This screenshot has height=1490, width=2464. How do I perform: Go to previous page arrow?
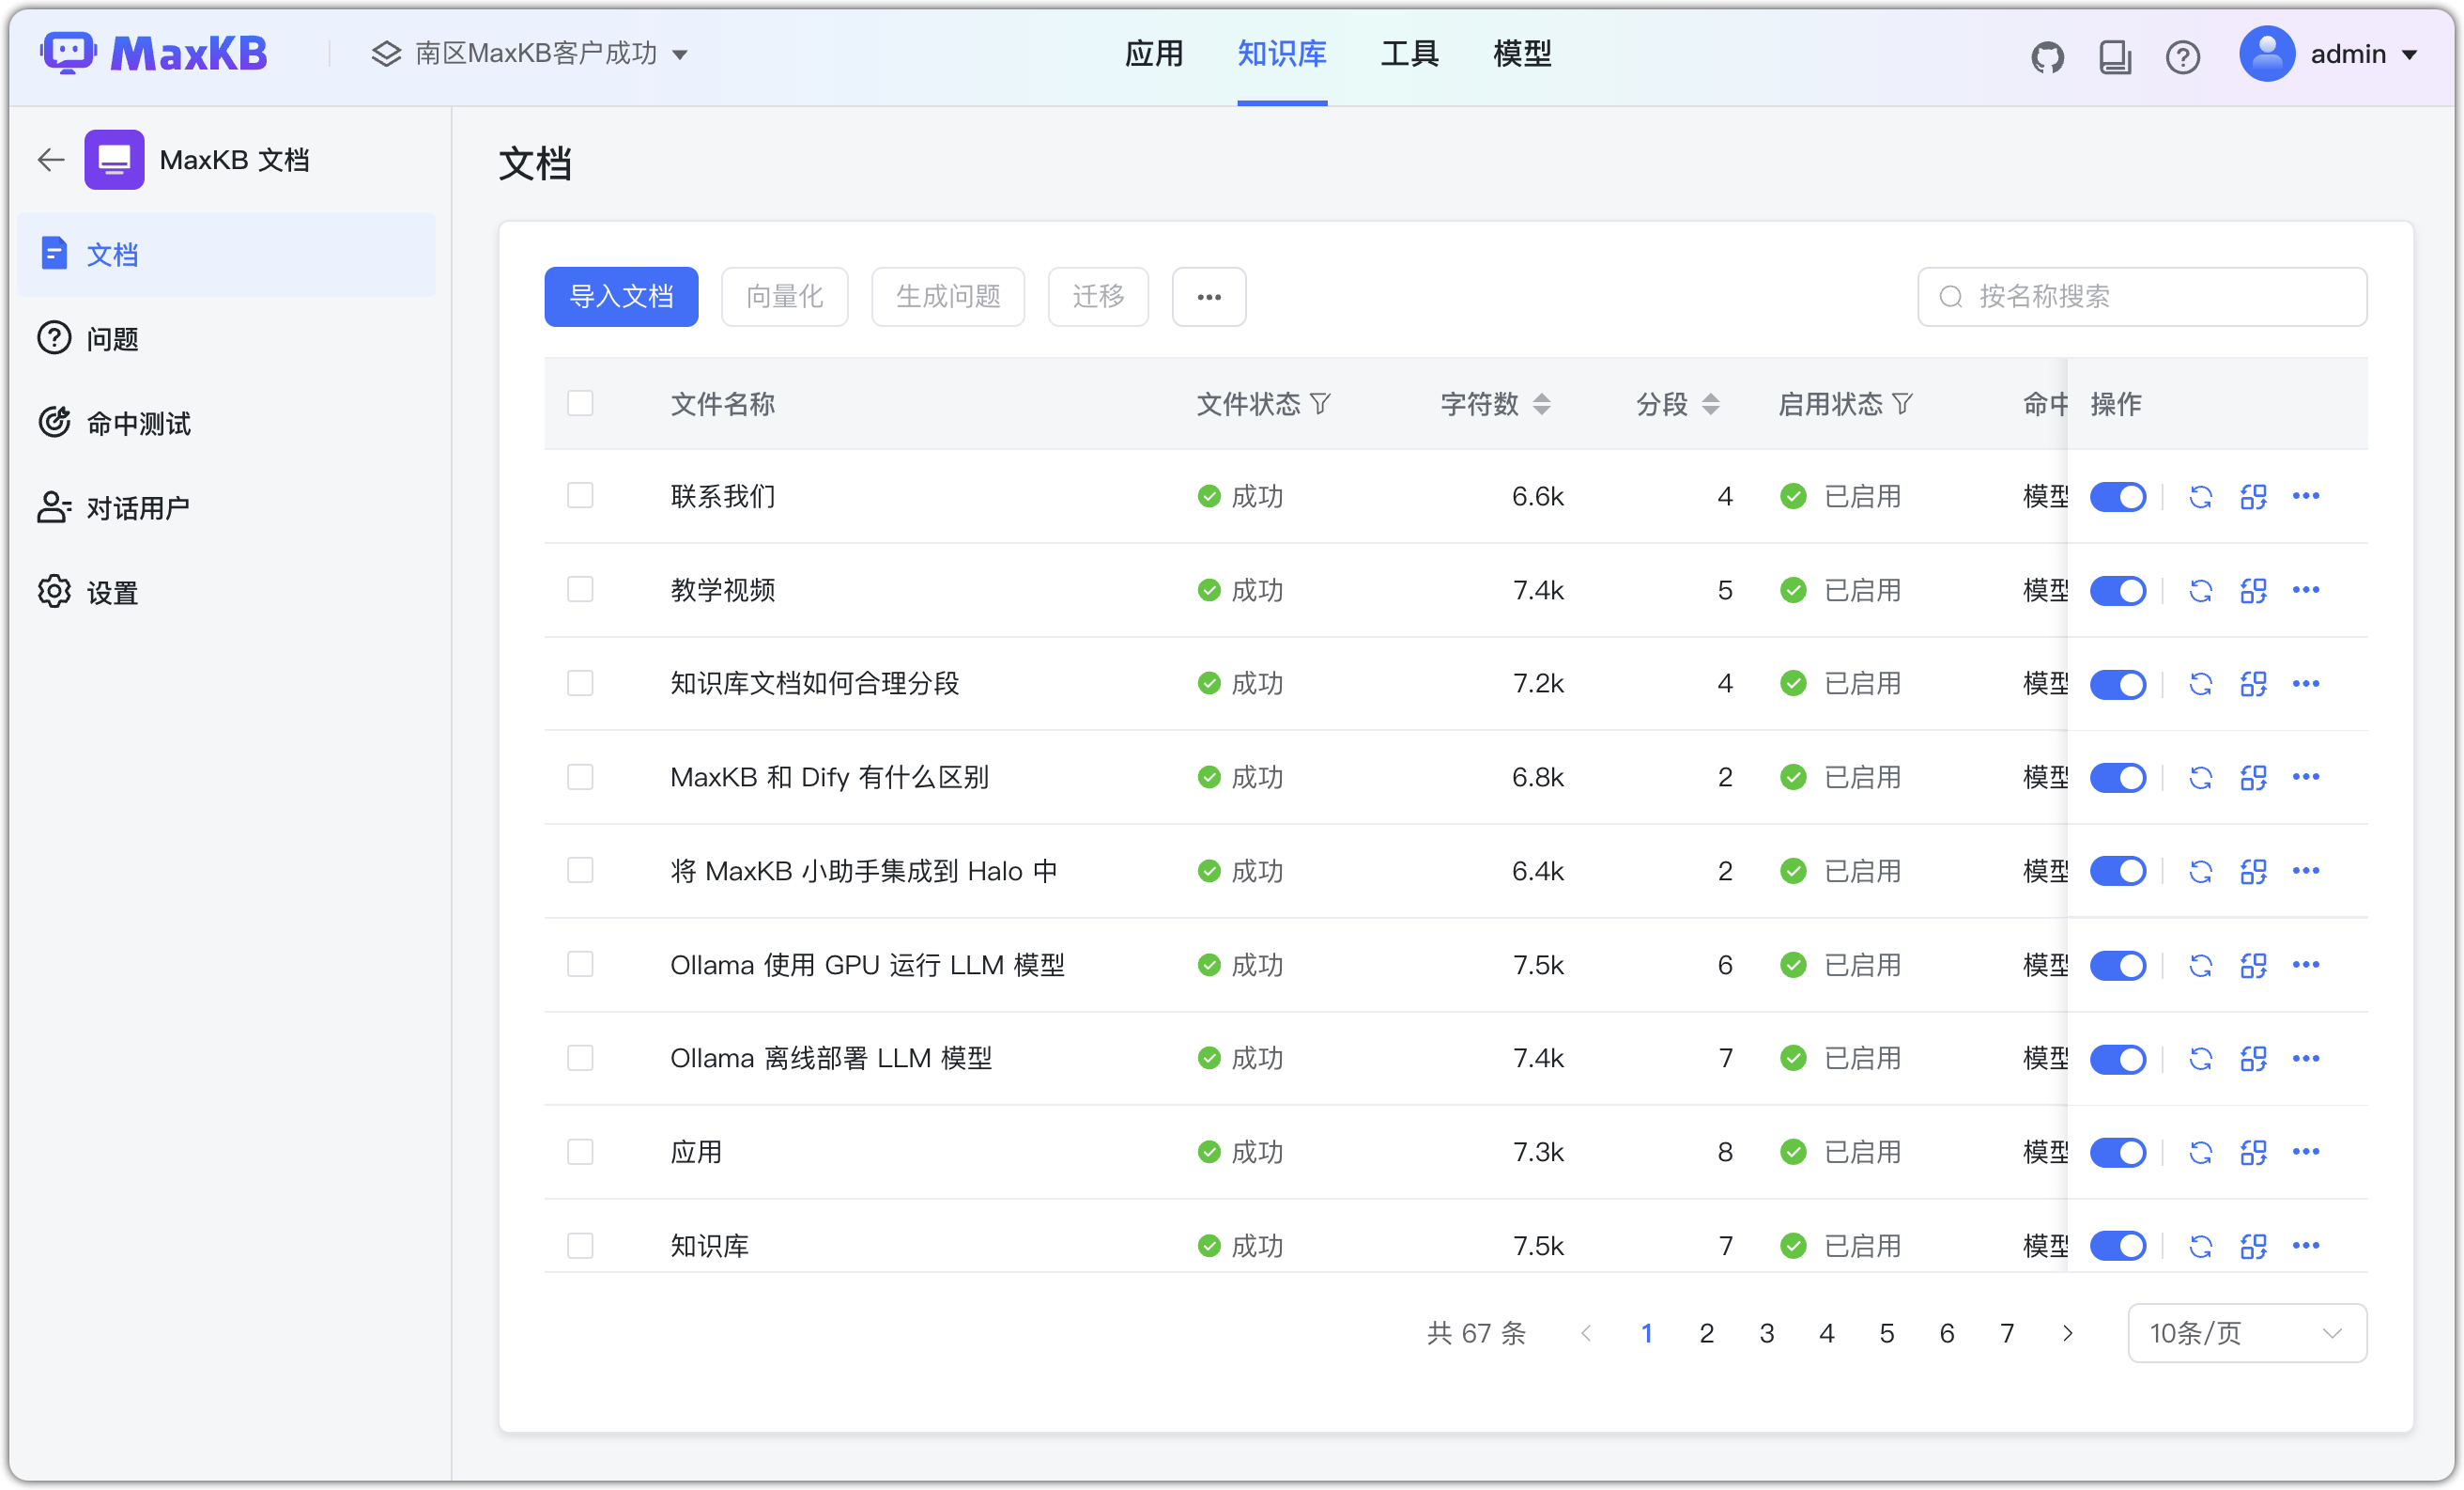tap(1586, 1333)
